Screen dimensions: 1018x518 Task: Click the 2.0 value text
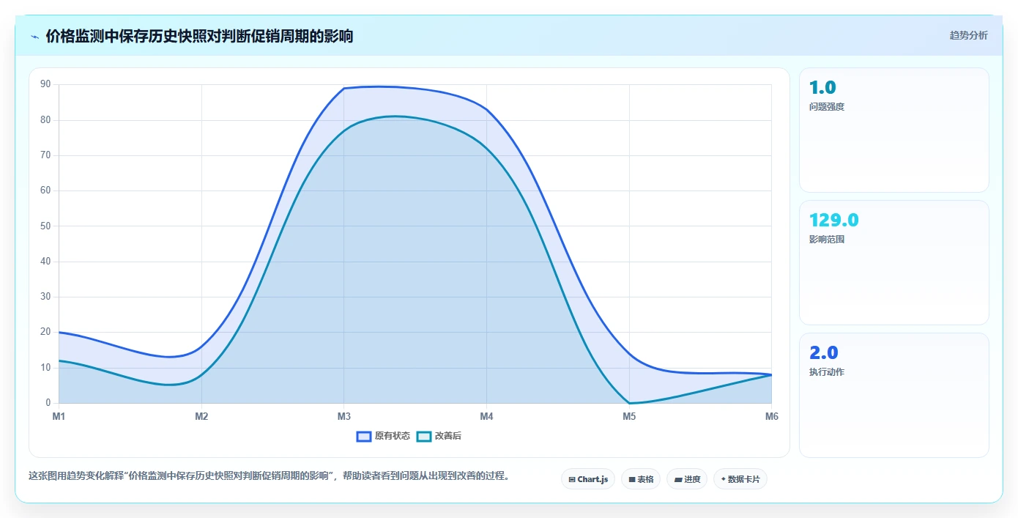[824, 352]
